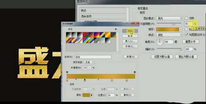Toggle the 与图层对齐 checkbox

click(186, 35)
